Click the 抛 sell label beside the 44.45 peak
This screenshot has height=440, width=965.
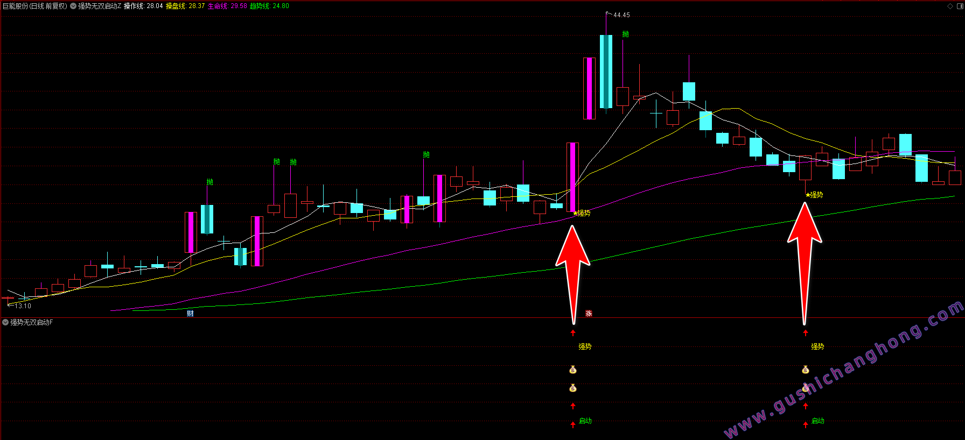pyautogui.click(x=625, y=34)
